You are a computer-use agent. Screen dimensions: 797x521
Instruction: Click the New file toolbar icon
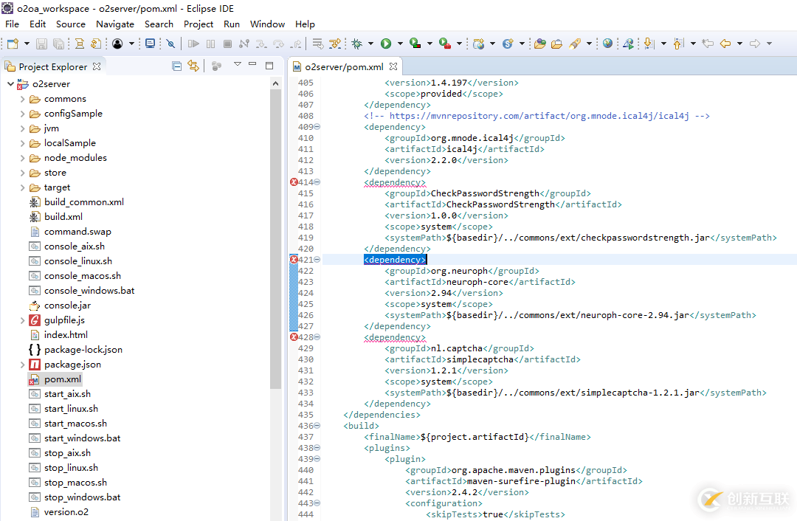13,44
